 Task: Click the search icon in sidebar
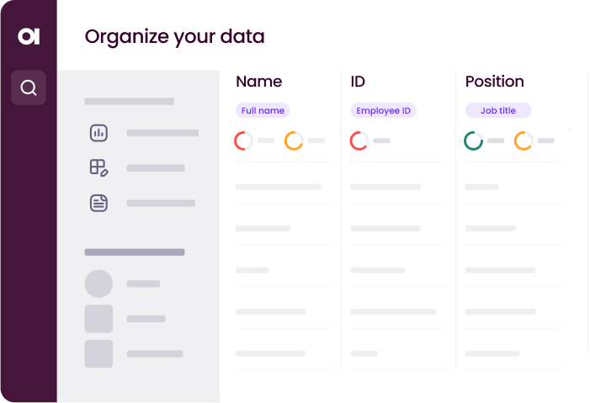point(29,87)
